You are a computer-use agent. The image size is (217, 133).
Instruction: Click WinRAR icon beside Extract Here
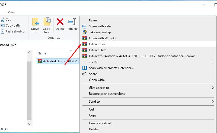pos(85,50)
